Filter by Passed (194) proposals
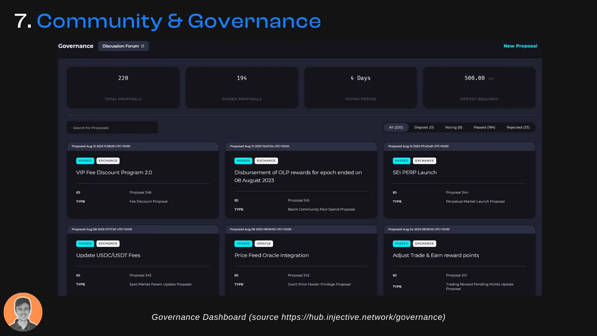 (x=484, y=127)
